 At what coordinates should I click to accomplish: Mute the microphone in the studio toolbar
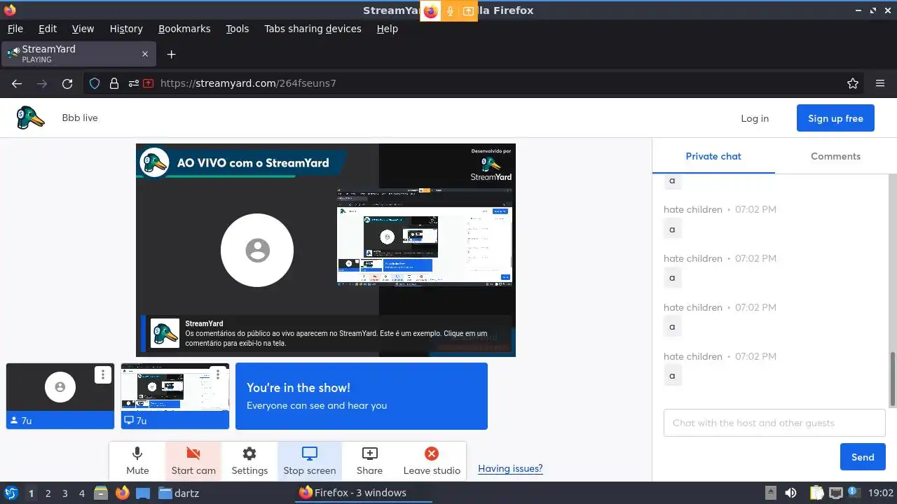point(137,461)
